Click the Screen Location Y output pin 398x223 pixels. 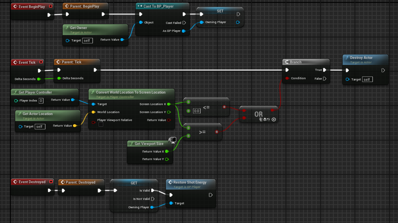[169, 112]
